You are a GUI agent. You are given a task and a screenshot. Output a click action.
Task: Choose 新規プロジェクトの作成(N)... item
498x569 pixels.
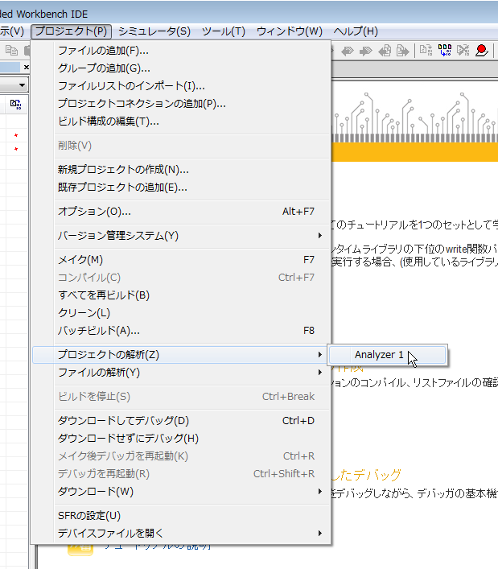tap(181, 170)
